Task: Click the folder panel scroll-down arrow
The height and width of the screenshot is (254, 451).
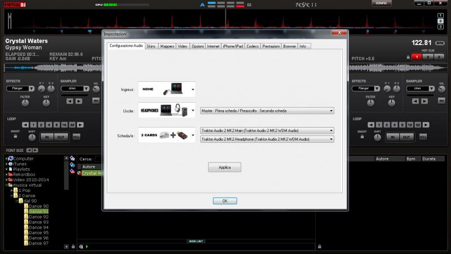Action: click(67, 247)
